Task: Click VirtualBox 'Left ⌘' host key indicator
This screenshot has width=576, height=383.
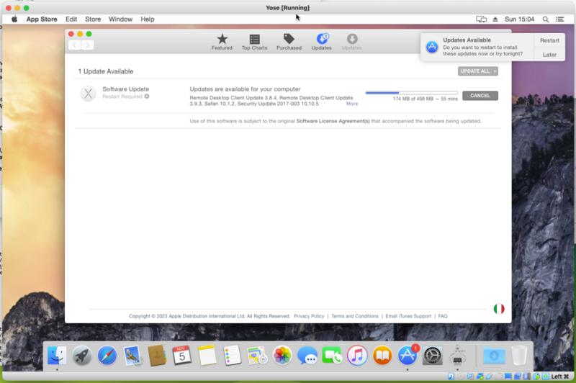Action: coord(560,377)
